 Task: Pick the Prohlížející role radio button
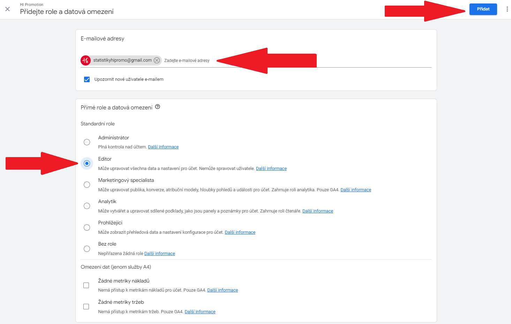click(87, 227)
